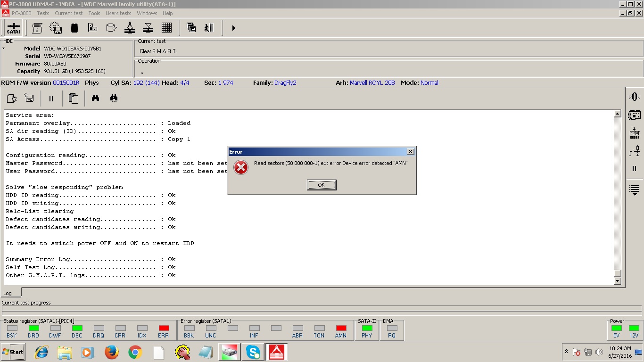Click the log scrollbar up arrow
644x362 pixels.
pyautogui.click(x=618, y=114)
